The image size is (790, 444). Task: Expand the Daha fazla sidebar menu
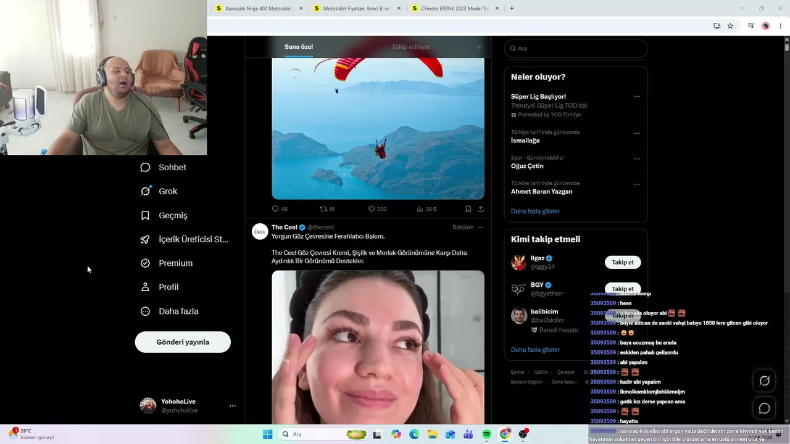coord(170,311)
